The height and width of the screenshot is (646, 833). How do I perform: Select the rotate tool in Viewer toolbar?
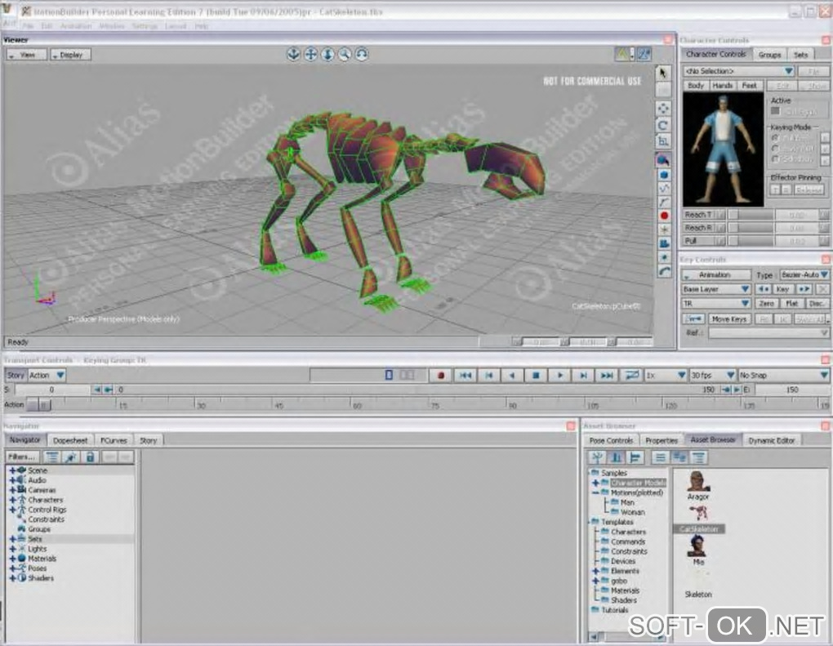(663, 125)
